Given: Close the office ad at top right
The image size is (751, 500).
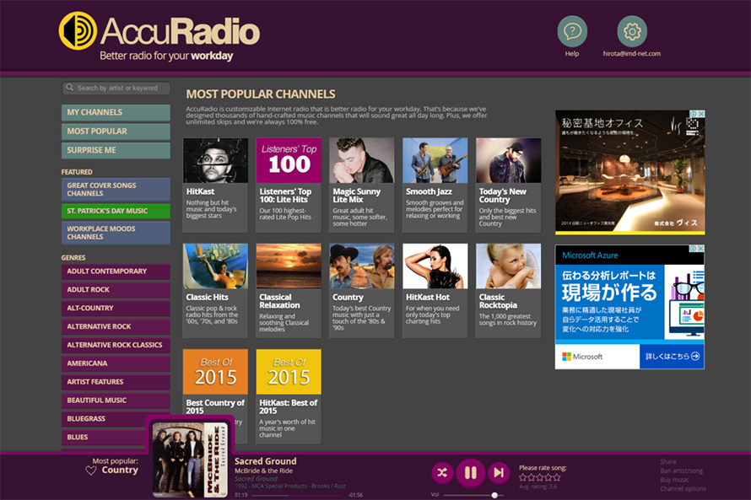Looking at the screenshot, I should click(x=700, y=114).
